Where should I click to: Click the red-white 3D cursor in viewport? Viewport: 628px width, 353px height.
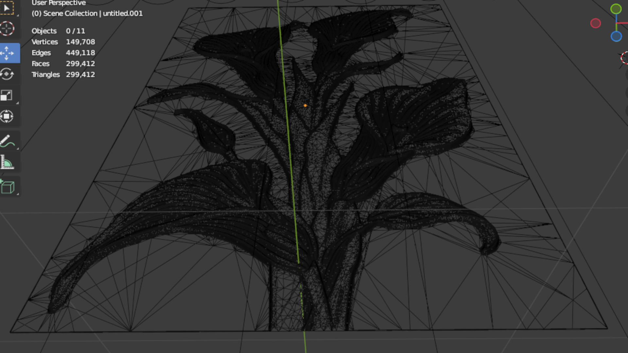pyautogui.click(x=624, y=58)
